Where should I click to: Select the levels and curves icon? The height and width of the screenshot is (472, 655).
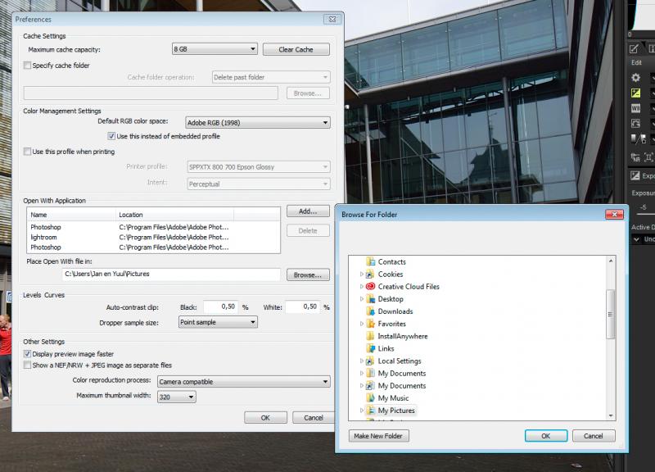pos(638,138)
